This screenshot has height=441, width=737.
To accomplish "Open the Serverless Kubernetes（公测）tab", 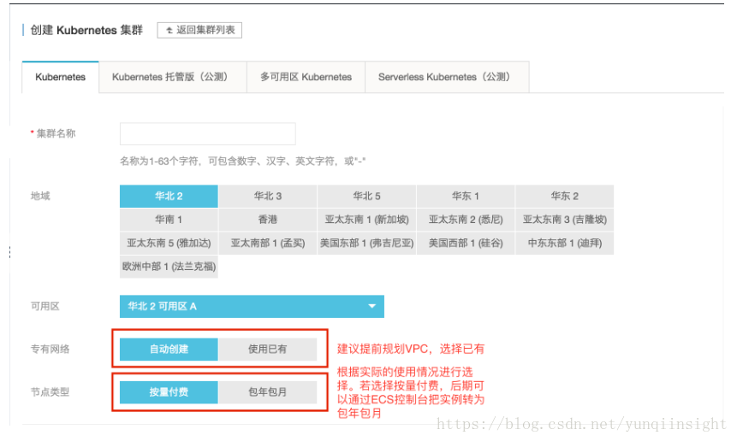I will point(447,77).
